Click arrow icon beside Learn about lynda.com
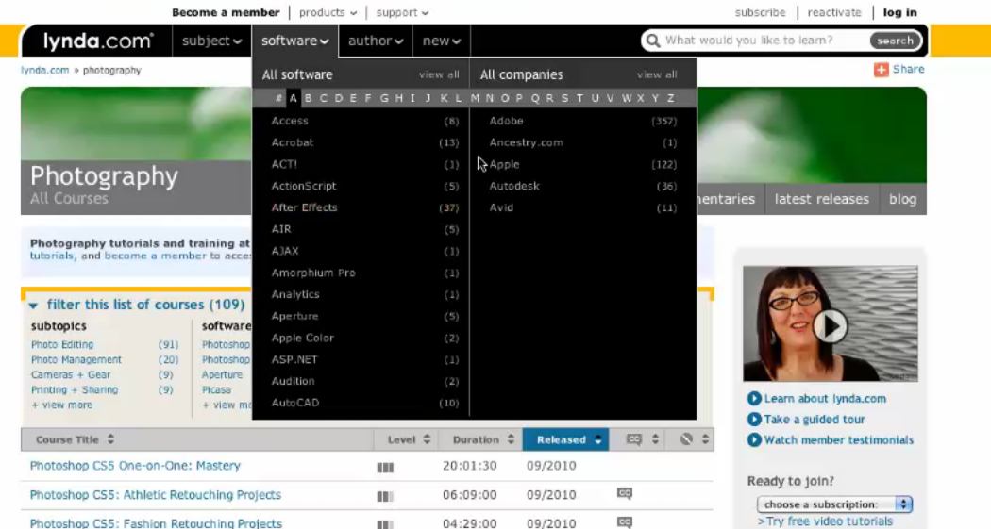 754,398
